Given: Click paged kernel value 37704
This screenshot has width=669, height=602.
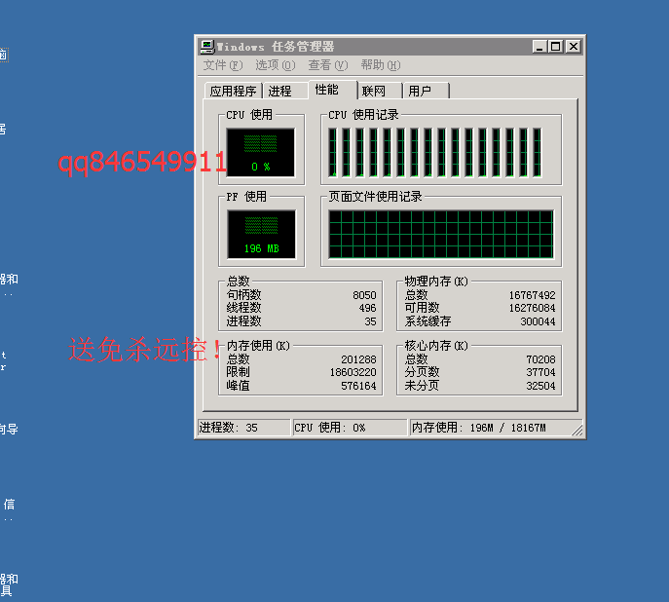Looking at the screenshot, I should tap(540, 372).
